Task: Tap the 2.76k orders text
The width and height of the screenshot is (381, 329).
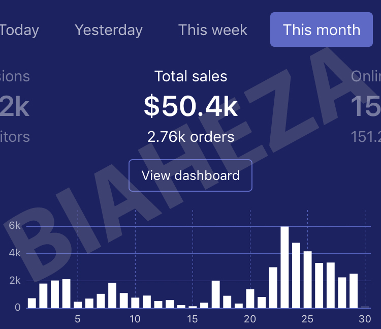Action: coord(190,137)
